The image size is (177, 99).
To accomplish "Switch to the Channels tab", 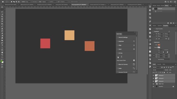I will [x=159, y=64].
